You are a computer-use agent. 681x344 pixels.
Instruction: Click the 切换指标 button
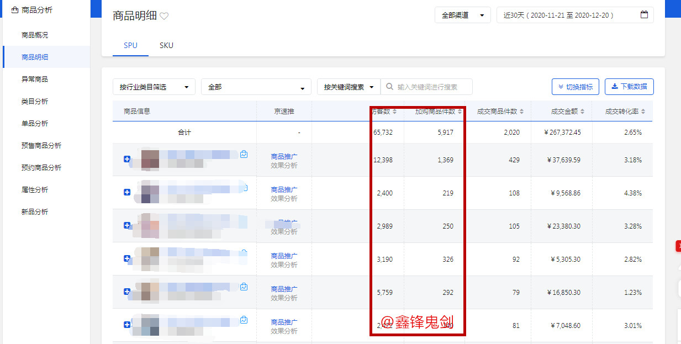coord(575,87)
